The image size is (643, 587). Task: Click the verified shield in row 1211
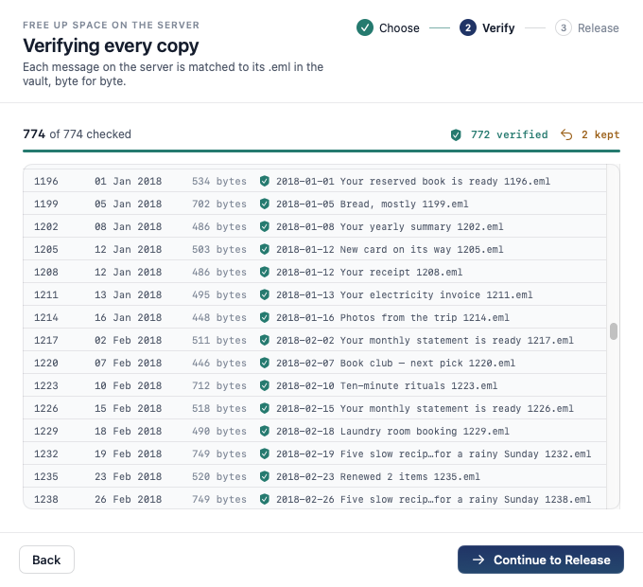click(265, 294)
